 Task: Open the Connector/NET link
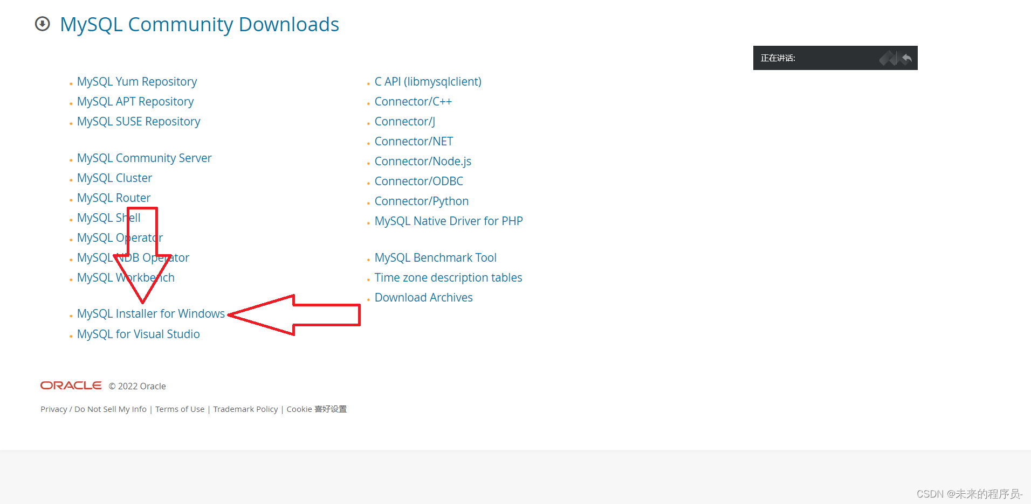click(414, 141)
